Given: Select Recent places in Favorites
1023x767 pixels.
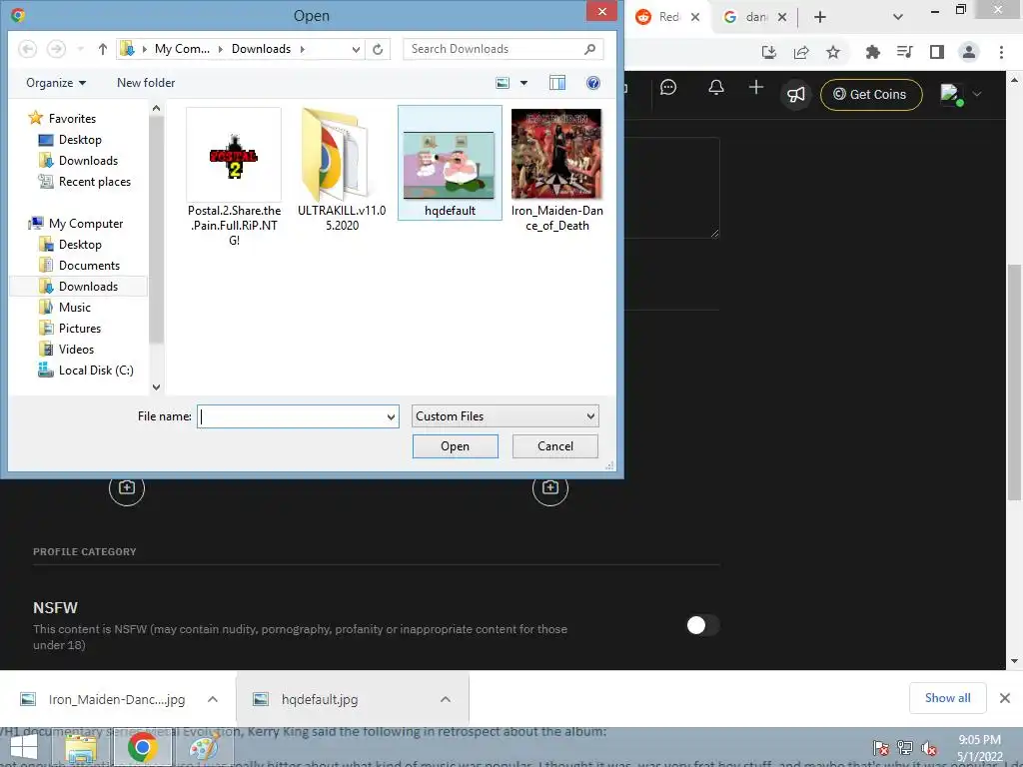Looking at the screenshot, I should click(x=95, y=182).
